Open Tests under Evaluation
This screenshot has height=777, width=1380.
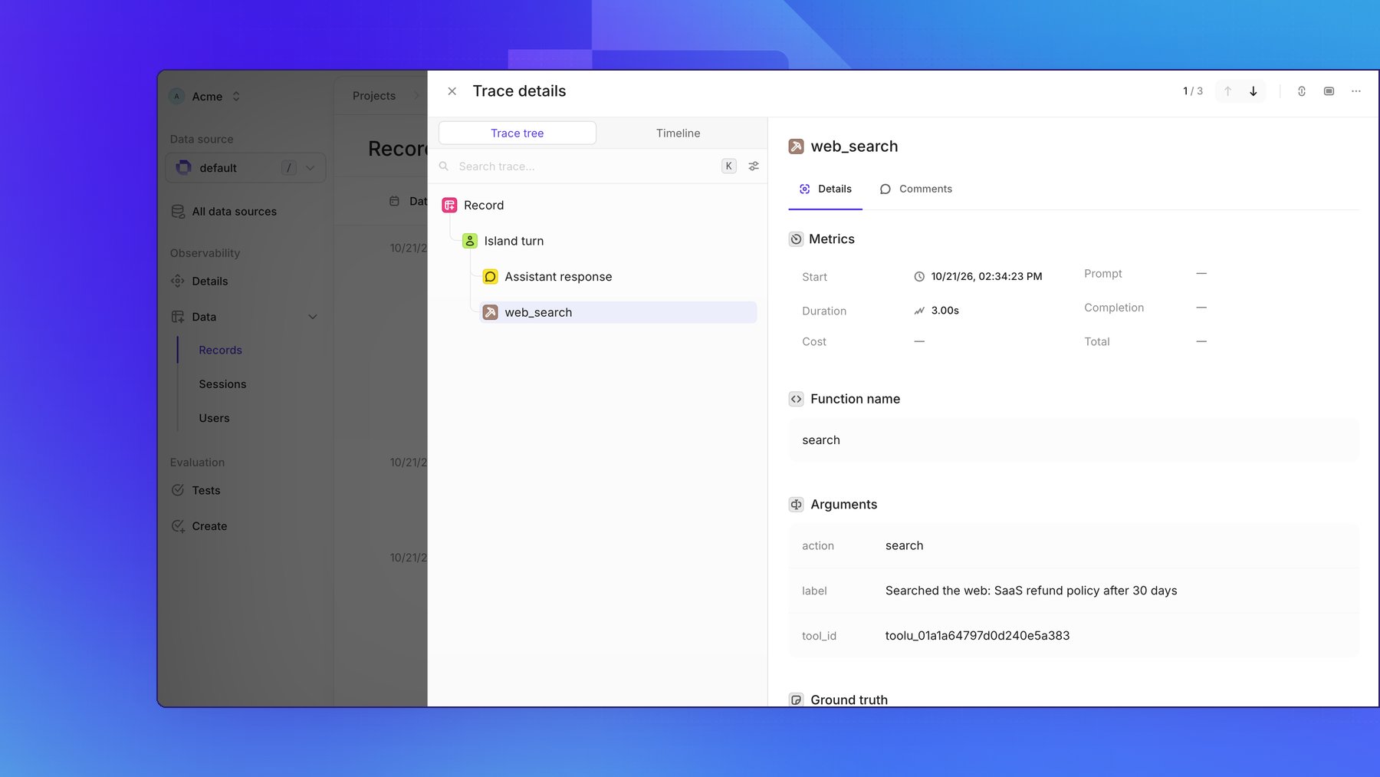195,491
